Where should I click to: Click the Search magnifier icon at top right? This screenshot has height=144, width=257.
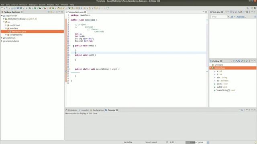tap(248, 8)
